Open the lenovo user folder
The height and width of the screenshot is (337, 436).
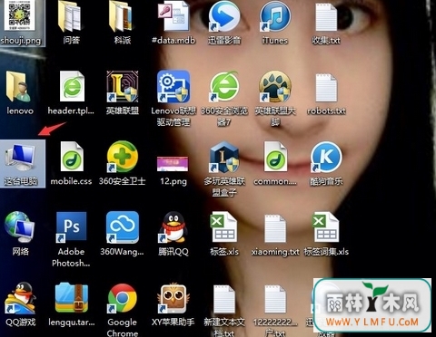[19, 86]
